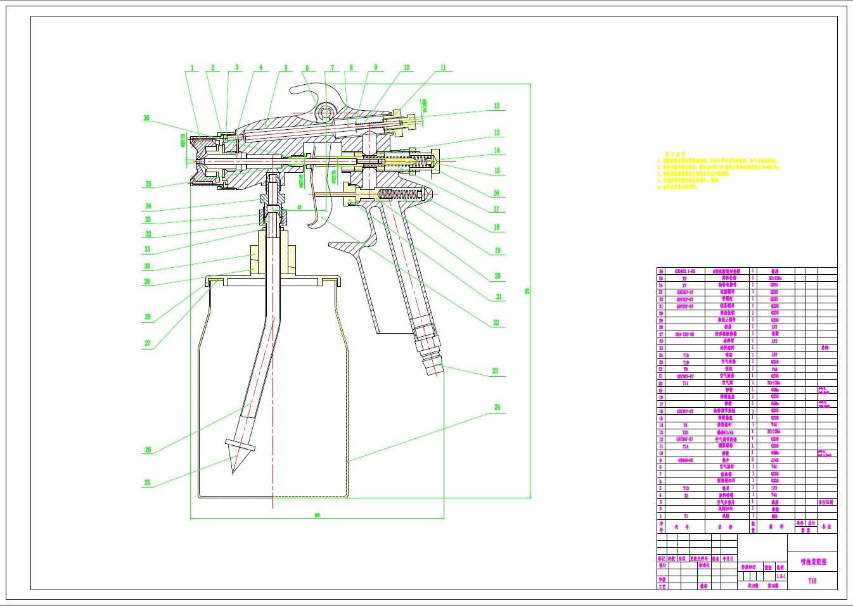Click the drawing number T16 in title block
The height and width of the screenshot is (606, 853).
pos(812,580)
